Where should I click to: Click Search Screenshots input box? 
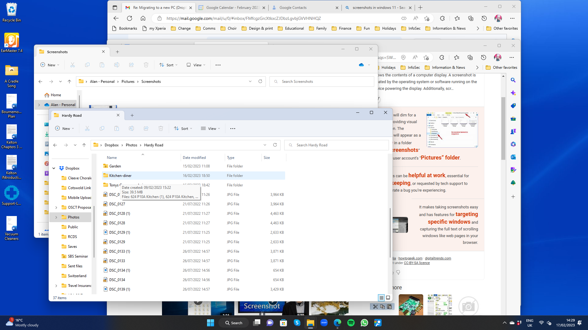tap(322, 82)
